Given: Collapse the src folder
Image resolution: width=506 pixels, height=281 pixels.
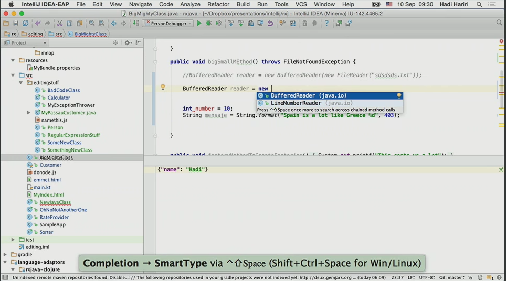Looking at the screenshot, I should click(13, 75).
